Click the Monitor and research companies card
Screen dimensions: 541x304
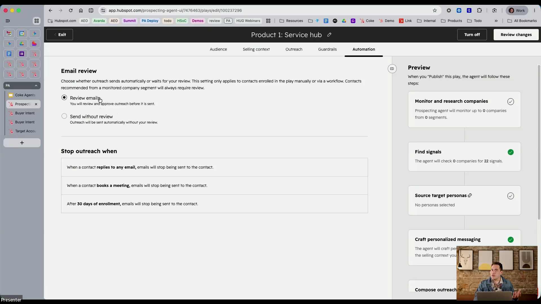(464, 109)
